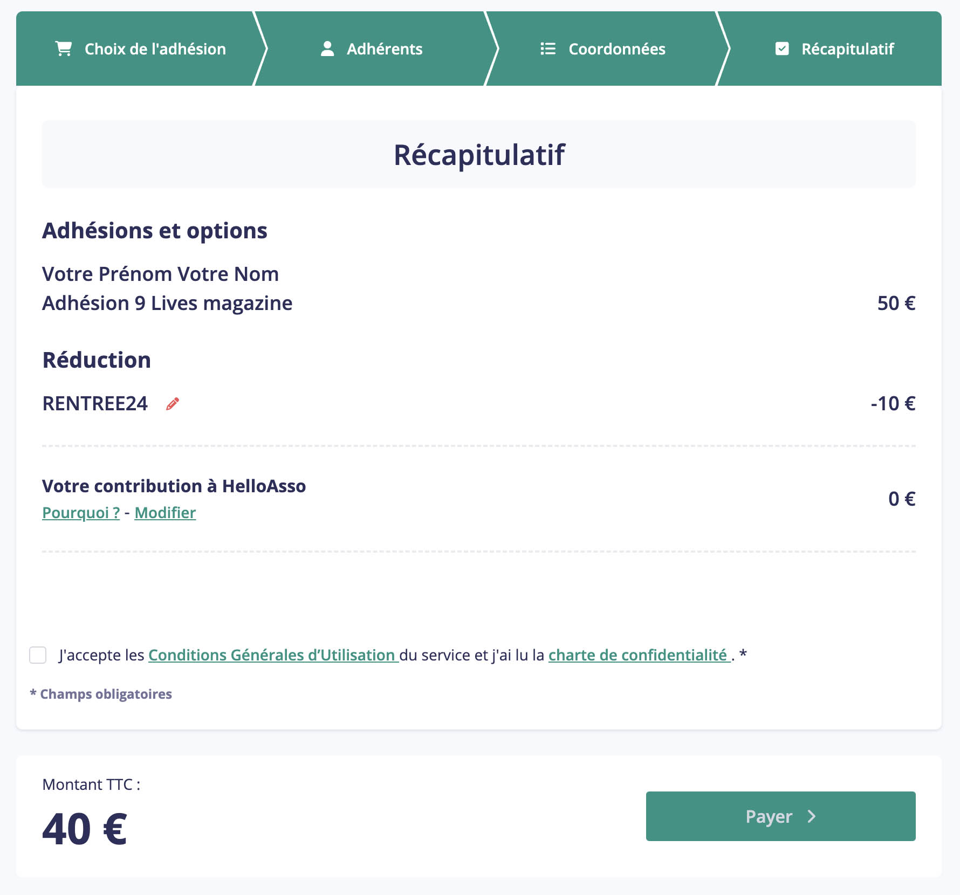The height and width of the screenshot is (895, 960).
Task: Click the Votre contribution à HelloAsso label
Action: pos(174,486)
